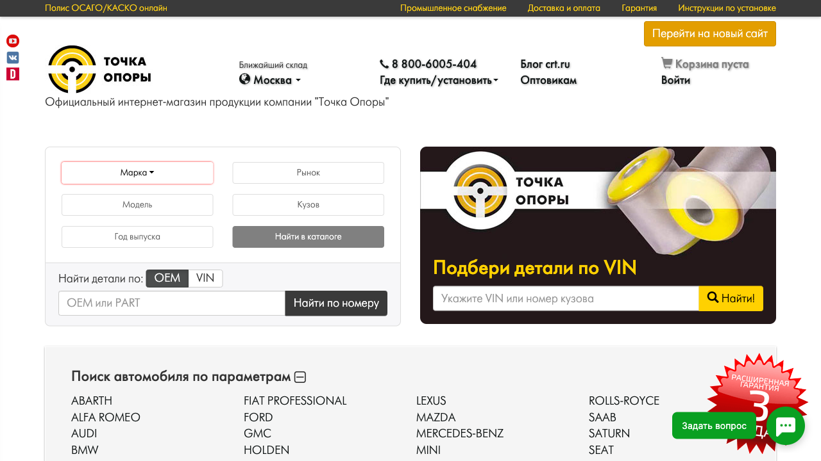Open the Марка dropdown
Screen dimensions: 821x461
[137, 173]
